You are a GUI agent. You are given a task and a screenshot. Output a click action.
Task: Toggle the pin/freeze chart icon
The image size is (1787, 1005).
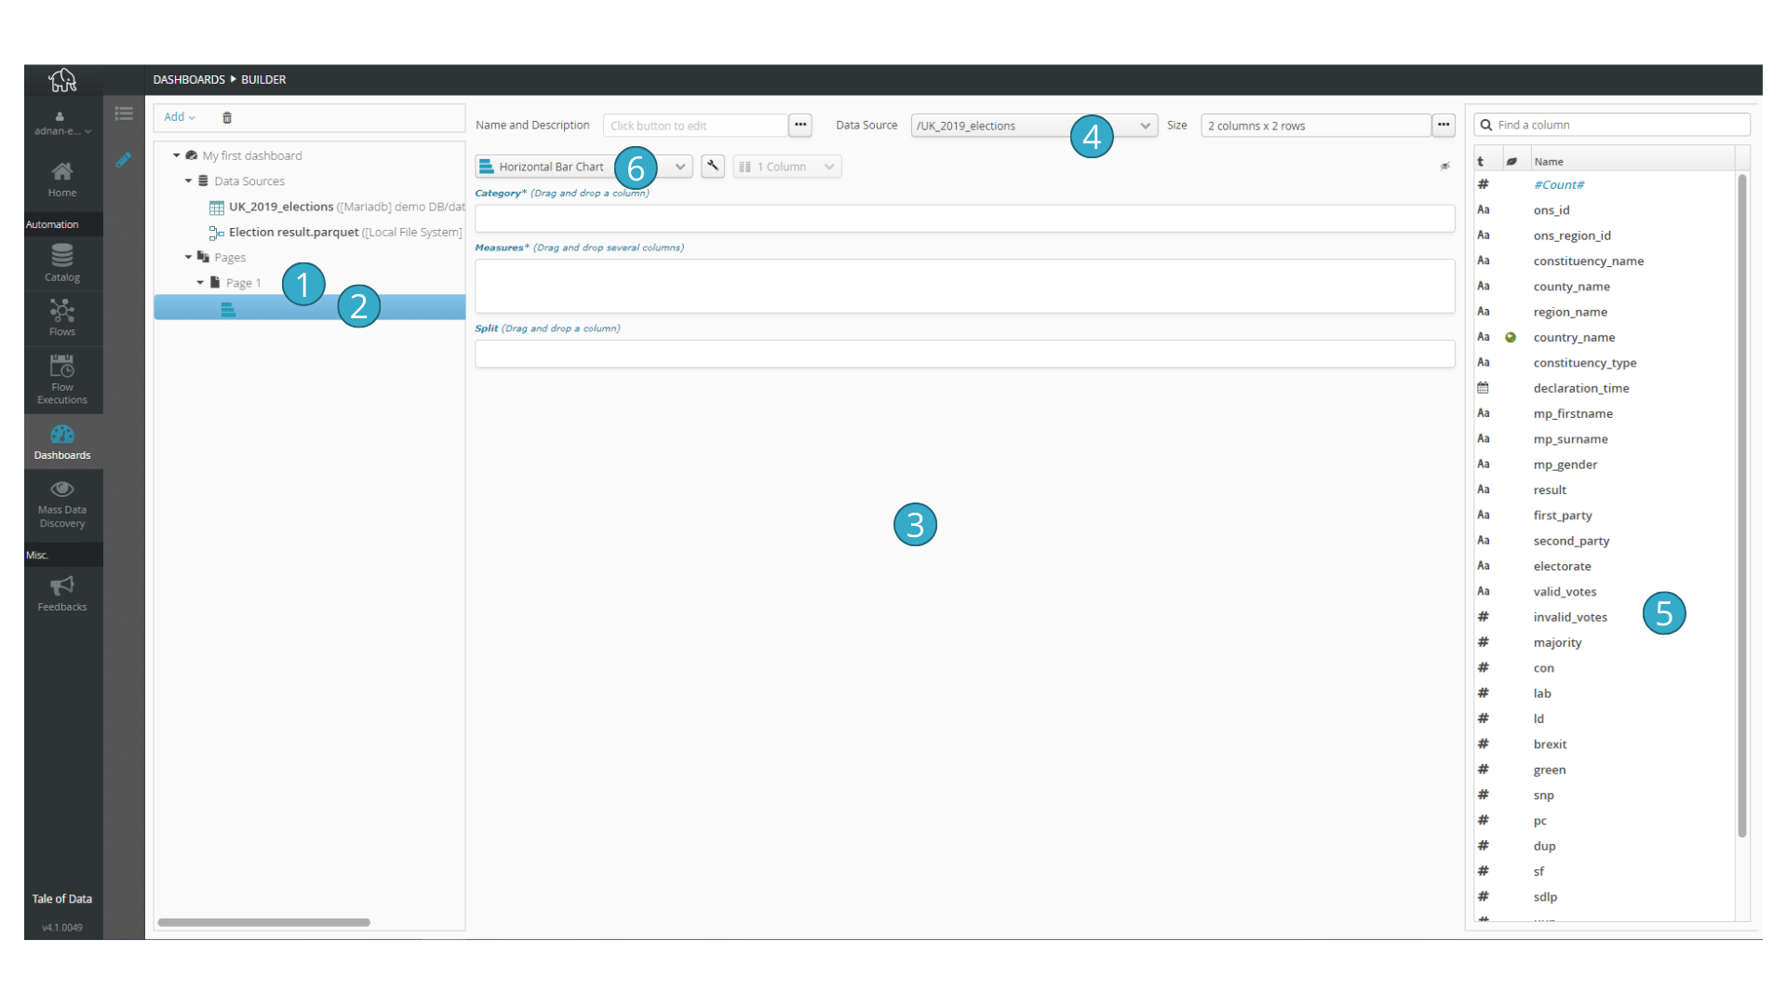tap(1444, 166)
